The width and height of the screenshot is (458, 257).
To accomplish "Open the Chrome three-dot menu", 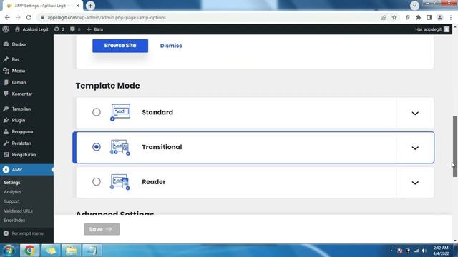I will click(451, 17).
